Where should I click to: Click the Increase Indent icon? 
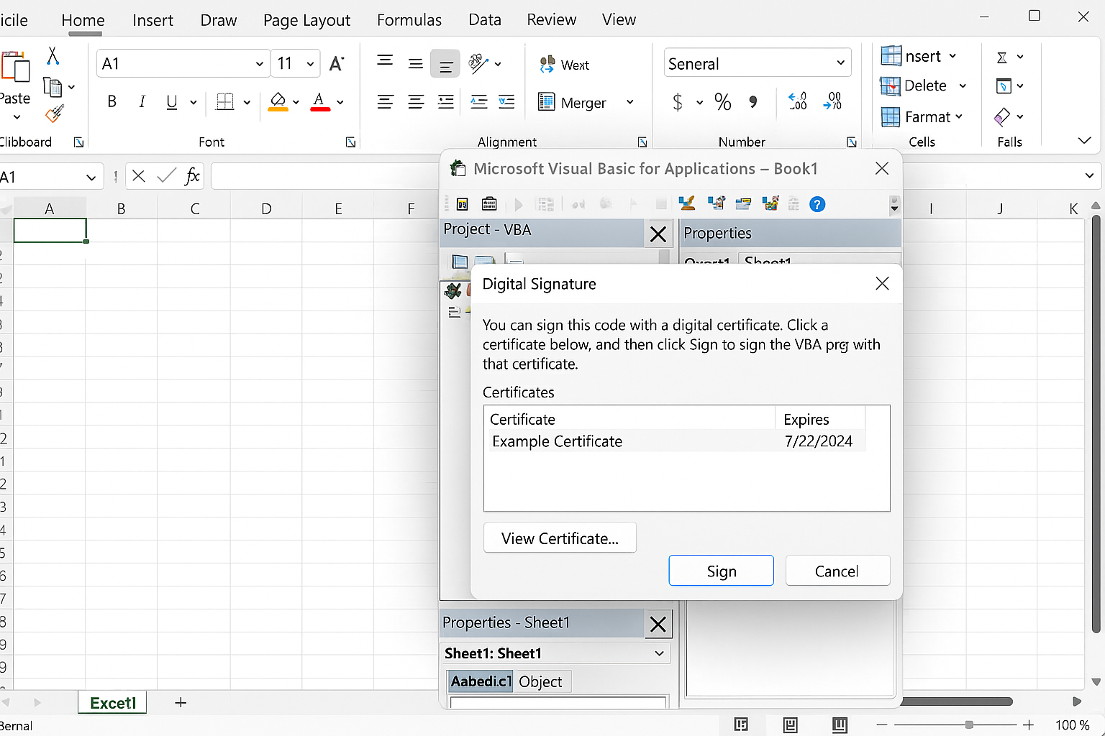(506, 102)
